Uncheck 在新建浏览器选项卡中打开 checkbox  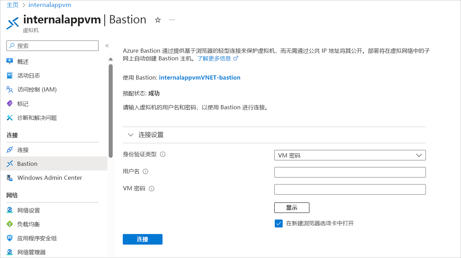click(x=278, y=223)
